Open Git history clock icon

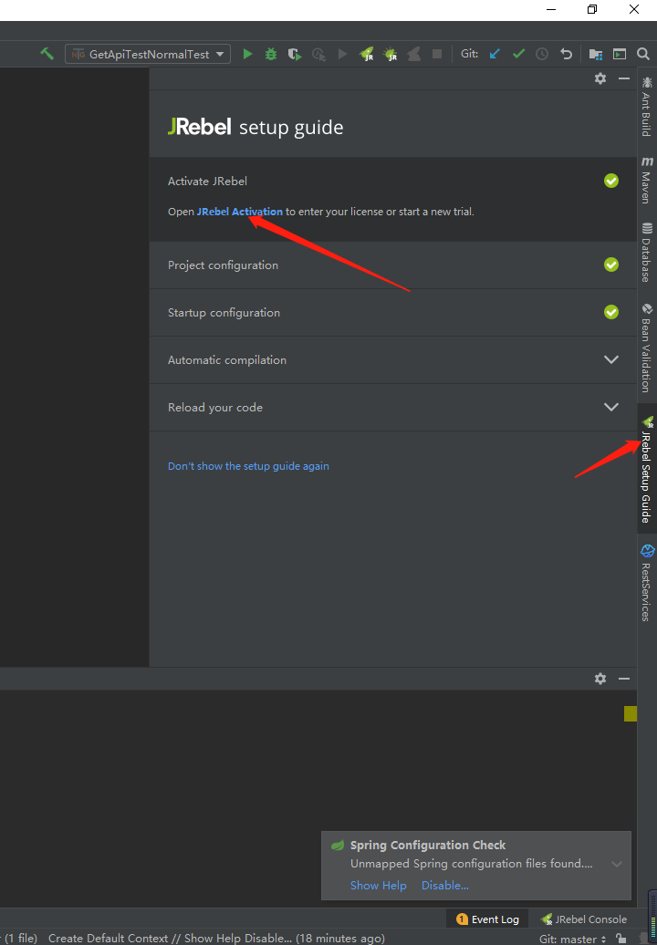point(542,54)
